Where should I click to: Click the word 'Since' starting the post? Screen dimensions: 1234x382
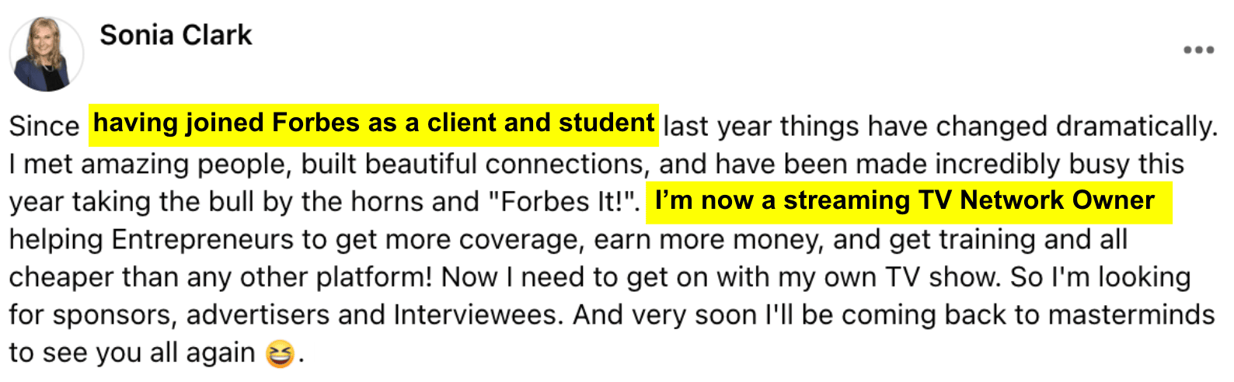[x=44, y=127]
